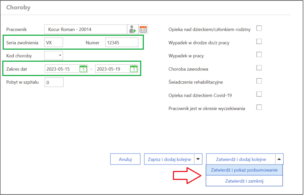Choose Zatwierdź i zamknij option

[244, 181]
